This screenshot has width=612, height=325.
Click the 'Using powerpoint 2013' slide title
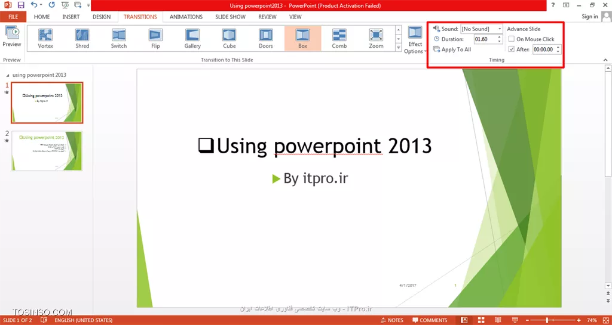tap(315, 146)
